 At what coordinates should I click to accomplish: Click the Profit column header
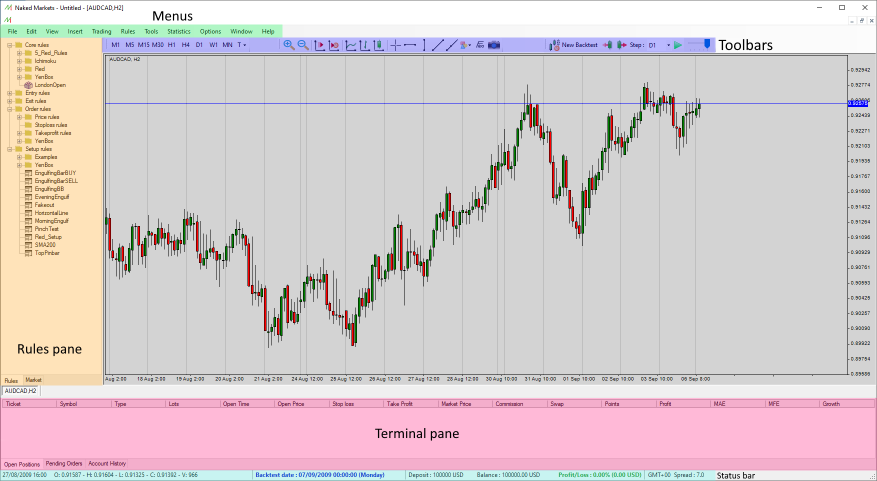(x=683, y=404)
